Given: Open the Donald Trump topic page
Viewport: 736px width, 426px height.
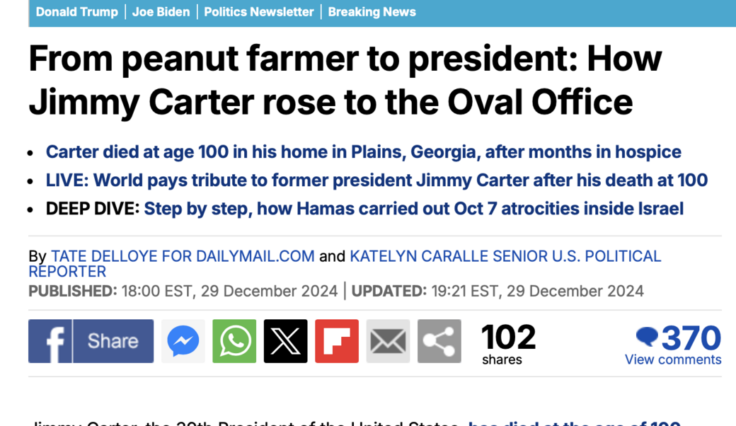Looking at the screenshot, I should [77, 11].
